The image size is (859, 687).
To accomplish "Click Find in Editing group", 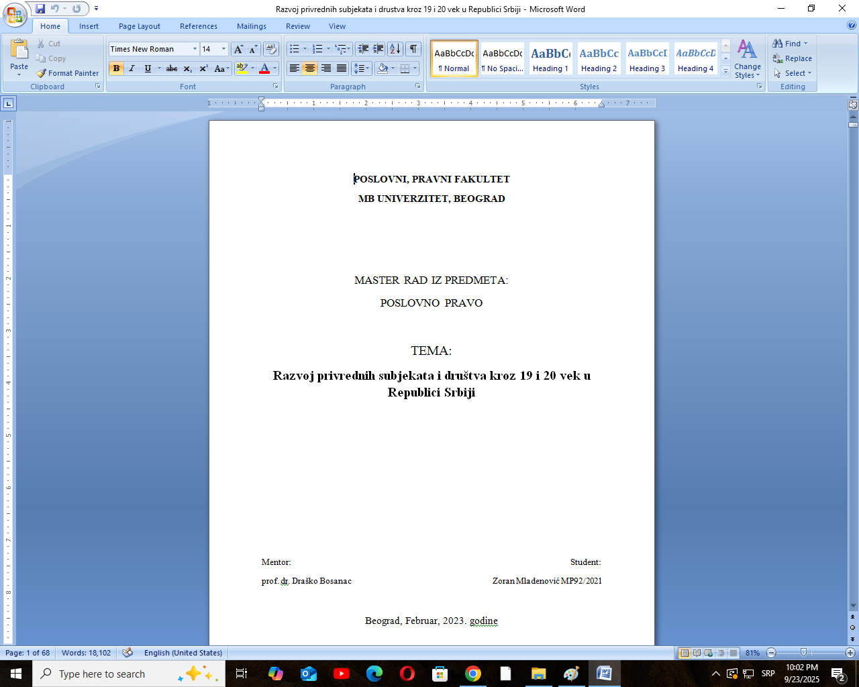I will (x=791, y=44).
